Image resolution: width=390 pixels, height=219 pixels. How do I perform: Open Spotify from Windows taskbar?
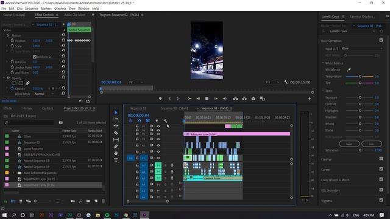[x=107, y=215]
